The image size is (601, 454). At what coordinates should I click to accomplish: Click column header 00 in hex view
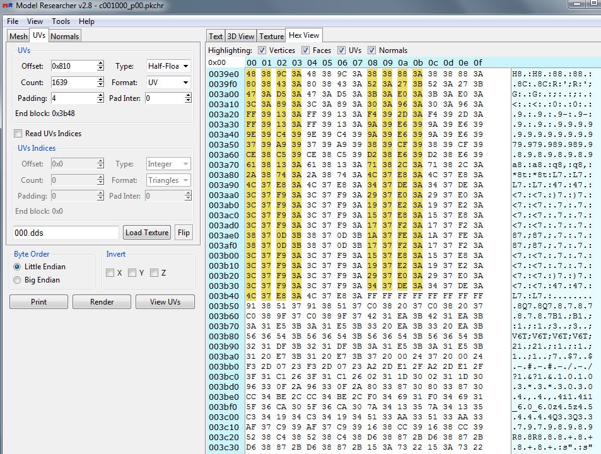[252, 62]
